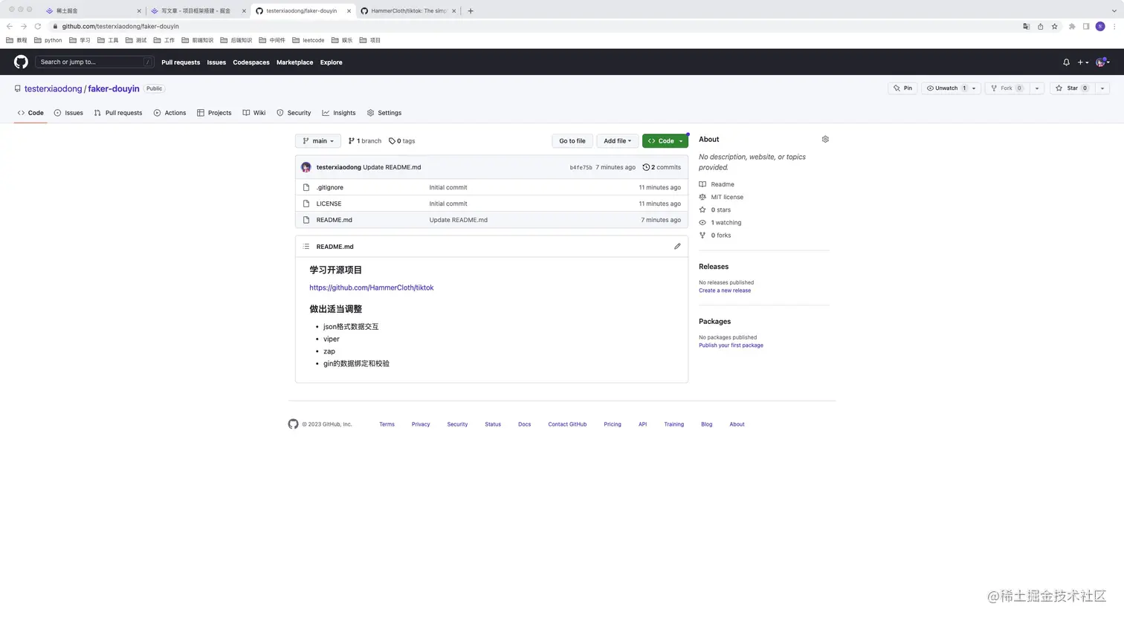This screenshot has height=621, width=1124.
Task: Open the create new plus dropdown
Action: pos(1083,62)
